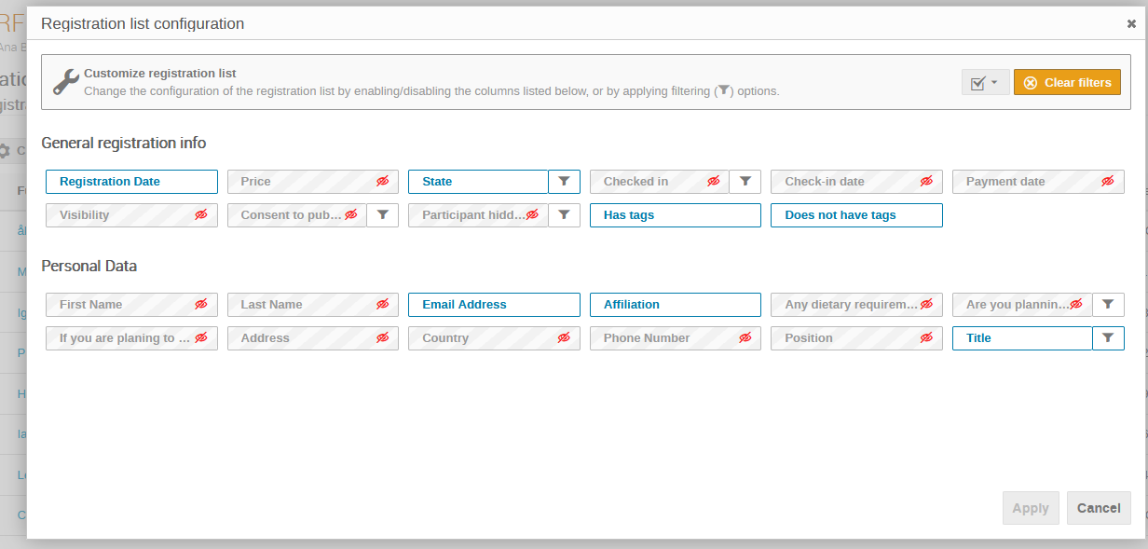Click the hidden-eye icon on Price
Screen dimensions: 1148x549
[x=383, y=182]
